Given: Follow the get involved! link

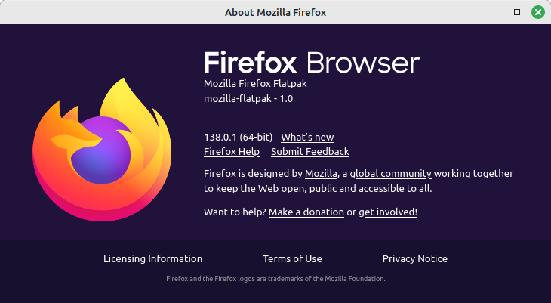Looking at the screenshot, I should [388, 212].
